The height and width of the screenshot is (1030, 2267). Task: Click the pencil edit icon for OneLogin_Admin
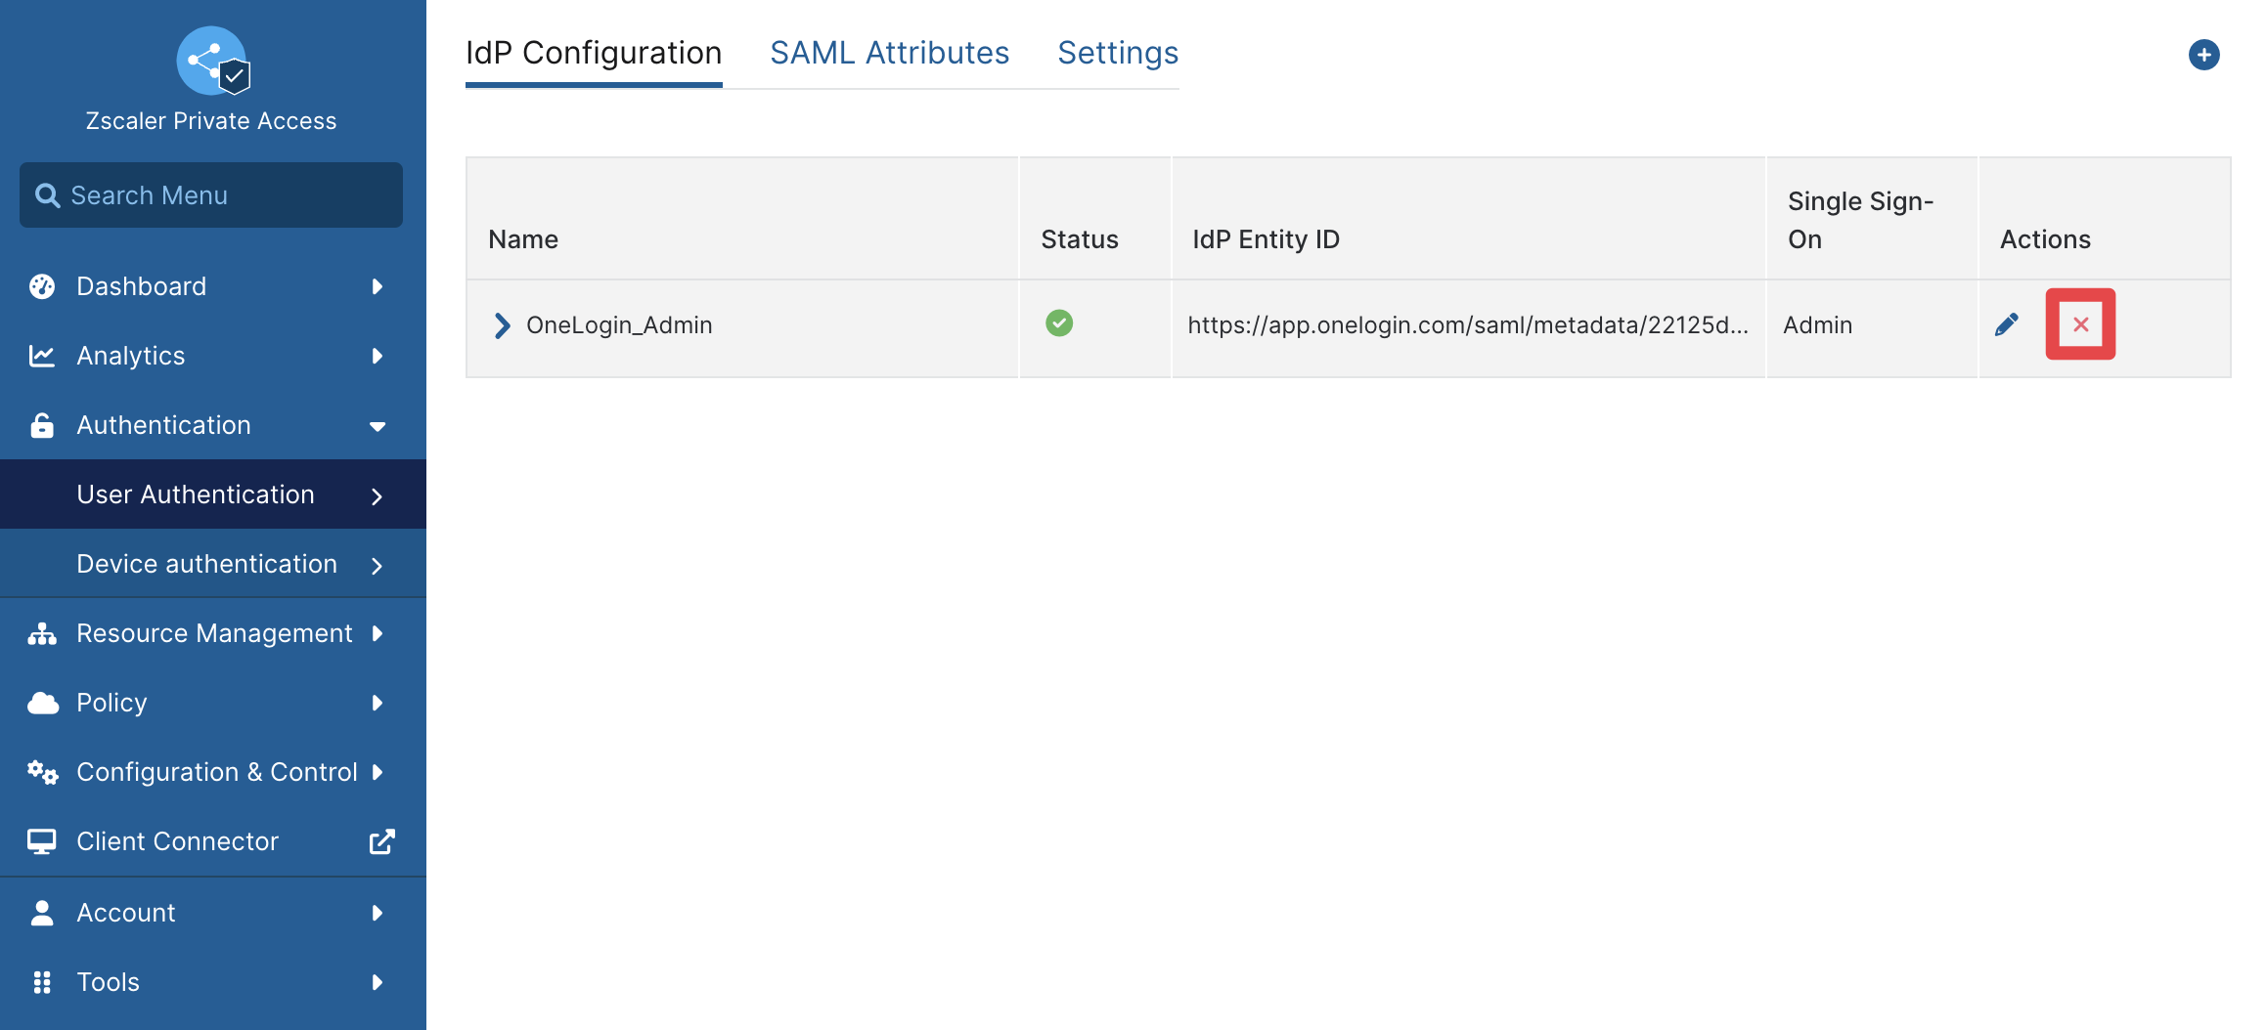coord(2006,325)
